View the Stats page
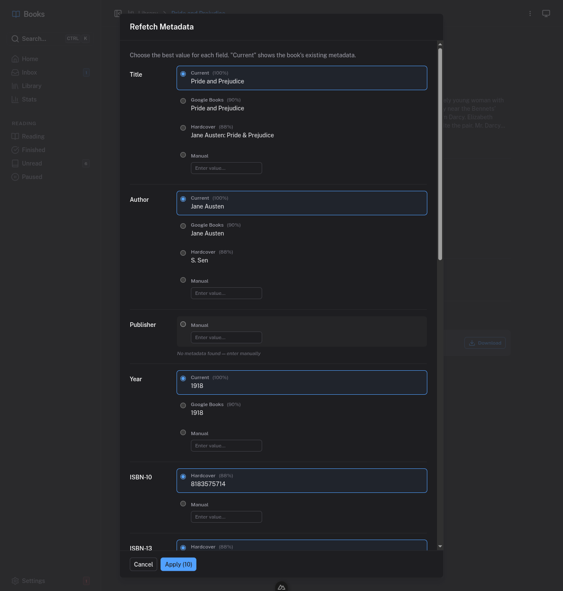This screenshot has height=591, width=563. (x=29, y=99)
